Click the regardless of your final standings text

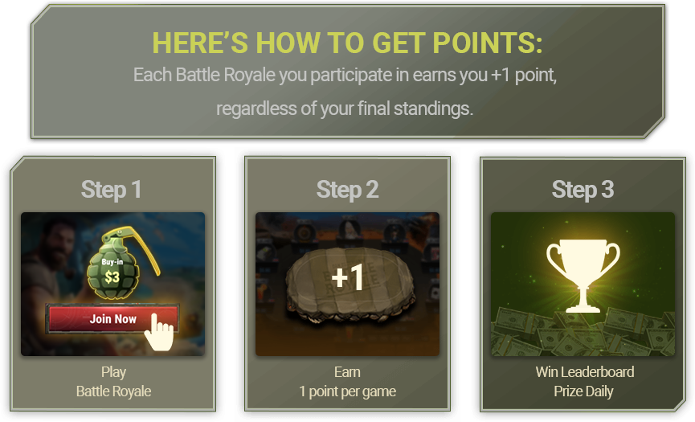345,109
